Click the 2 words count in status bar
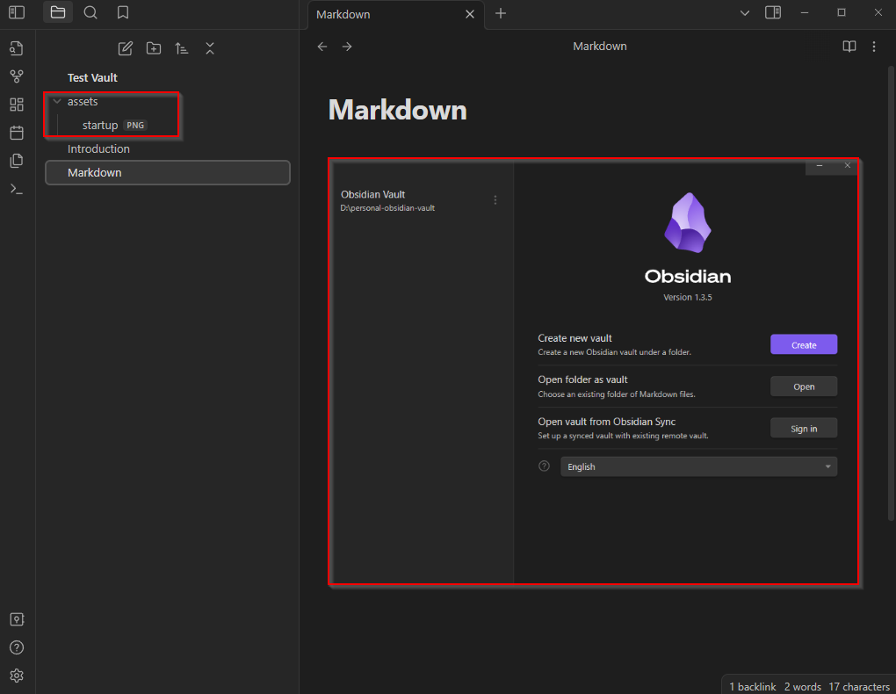The height and width of the screenshot is (694, 896). click(x=802, y=687)
